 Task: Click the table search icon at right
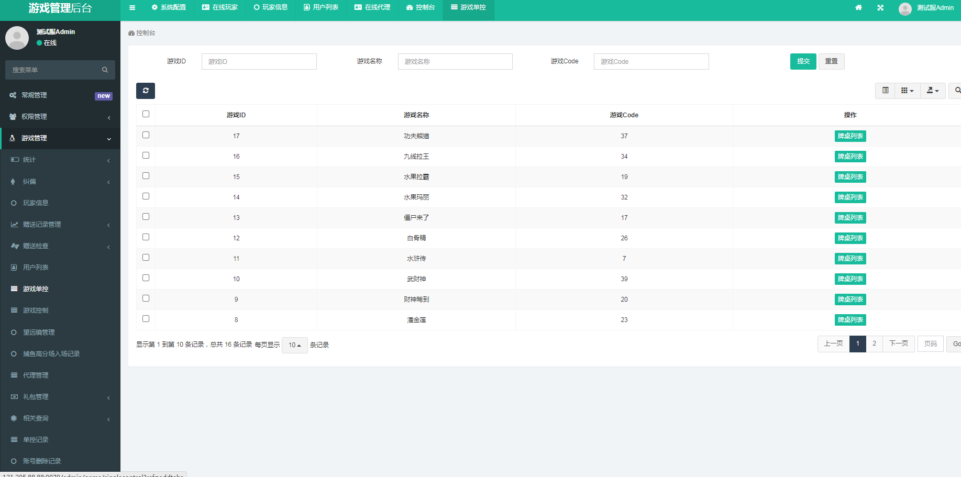pyautogui.click(x=957, y=91)
